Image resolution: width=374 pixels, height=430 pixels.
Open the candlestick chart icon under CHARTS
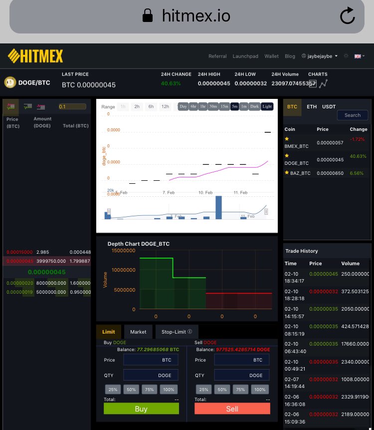pyautogui.click(x=313, y=83)
